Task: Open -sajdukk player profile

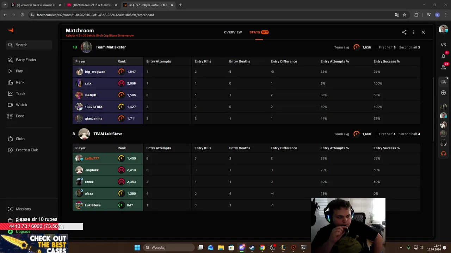Action: click(x=92, y=170)
